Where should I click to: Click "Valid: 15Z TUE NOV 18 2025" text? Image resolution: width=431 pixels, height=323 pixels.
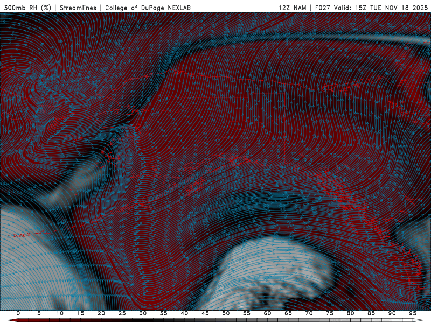tap(381, 8)
